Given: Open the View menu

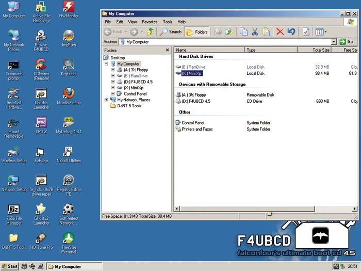Looking at the screenshot, I should point(133,22).
